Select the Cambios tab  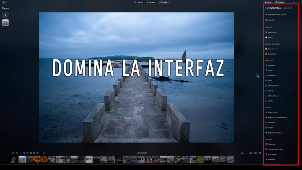[287, 8]
